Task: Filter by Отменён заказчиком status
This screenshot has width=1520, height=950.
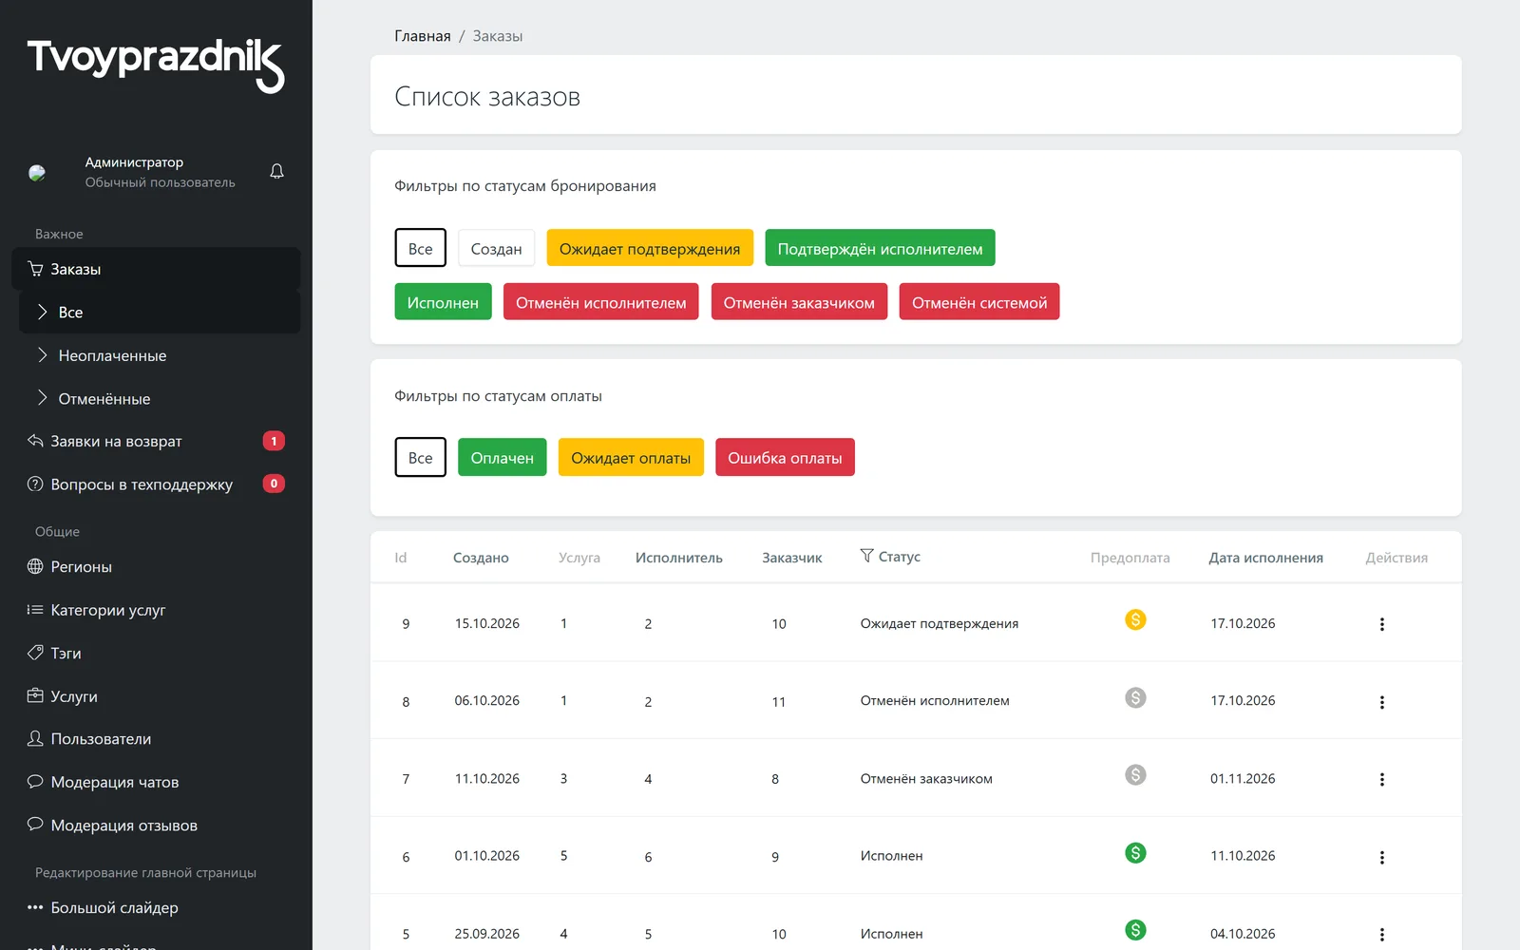Action: 799,302
